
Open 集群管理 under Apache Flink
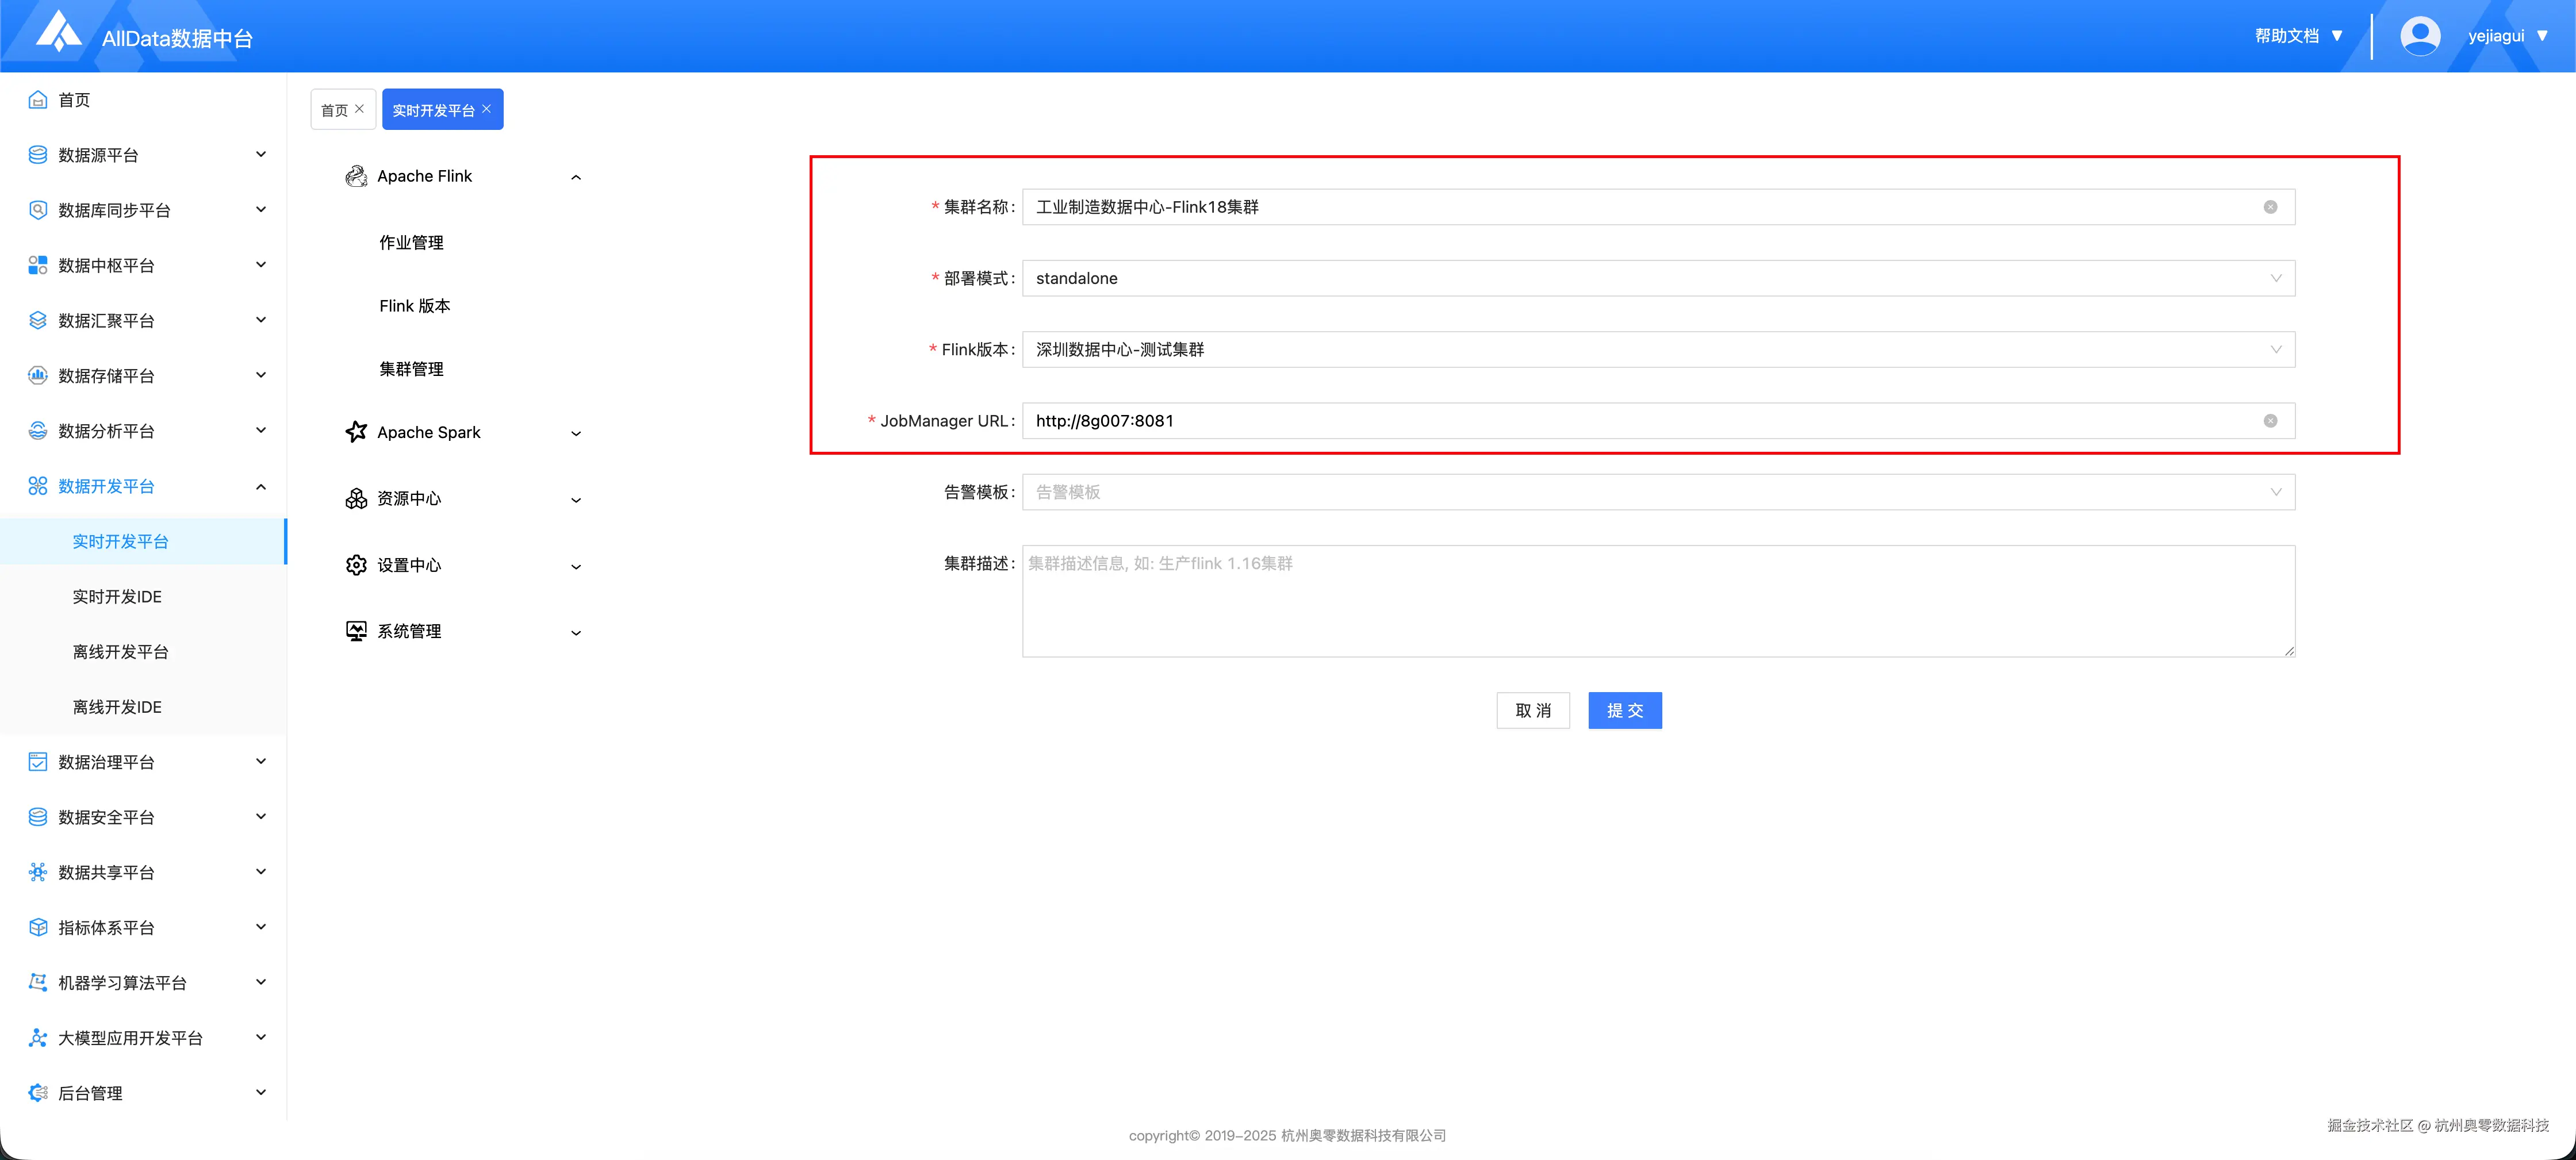coord(411,369)
